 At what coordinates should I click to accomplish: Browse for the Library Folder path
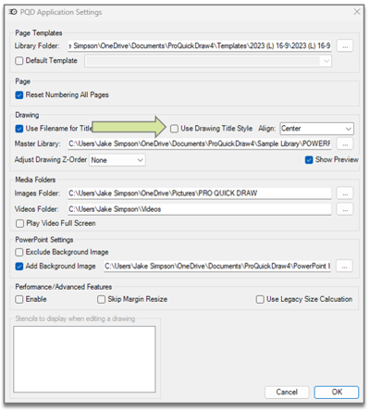[x=345, y=46]
